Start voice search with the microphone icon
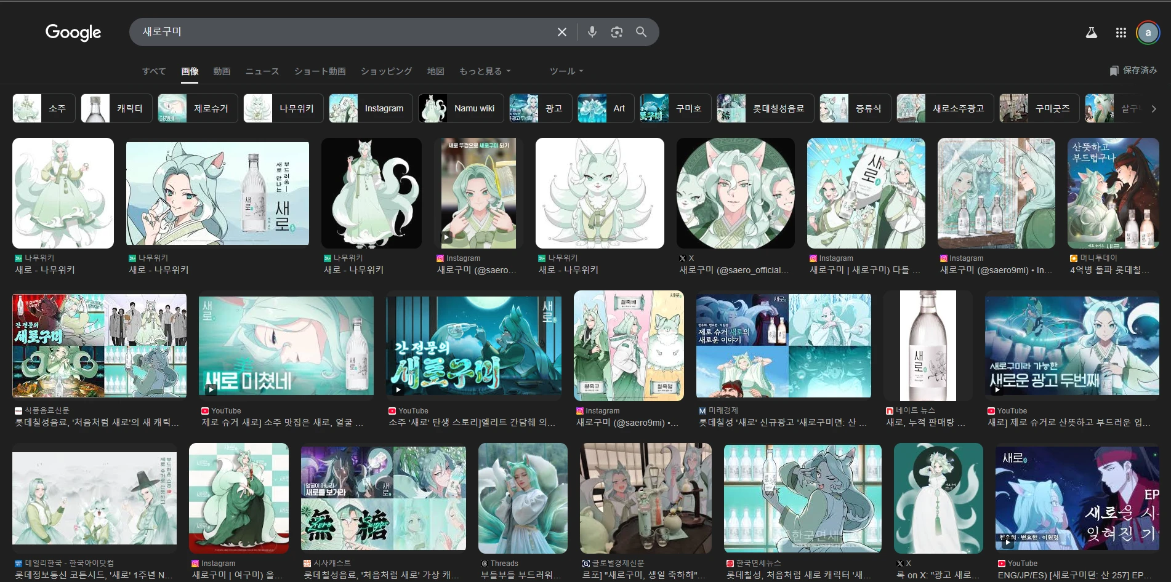1171x582 pixels. point(592,32)
